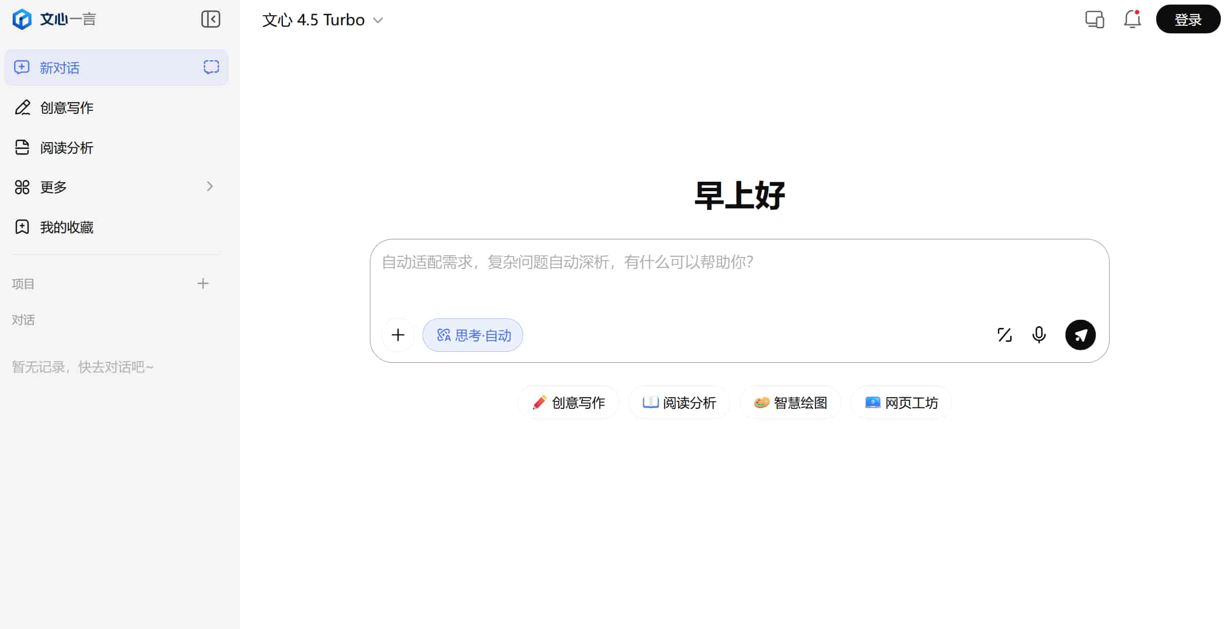Open the 网页工坊 quick action
The height and width of the screenshot is (629, 1229).
[x=901, y=402]
